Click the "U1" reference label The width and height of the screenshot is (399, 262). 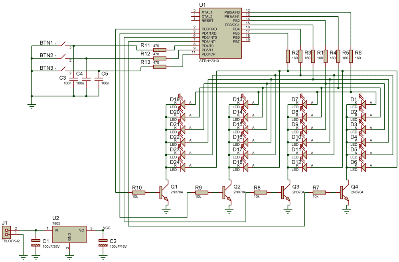[x=203, y=5]
